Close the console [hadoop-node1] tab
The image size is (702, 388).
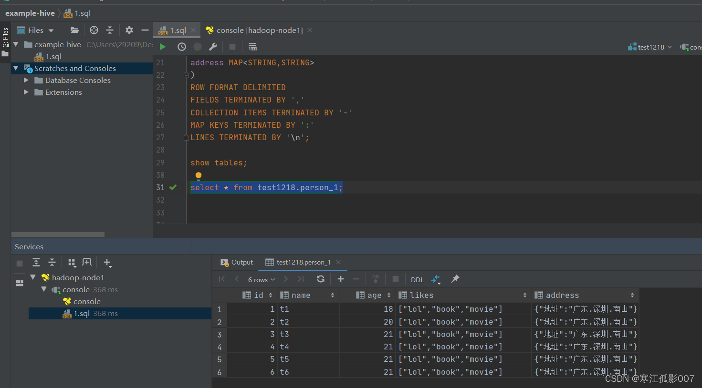point(310,30)
